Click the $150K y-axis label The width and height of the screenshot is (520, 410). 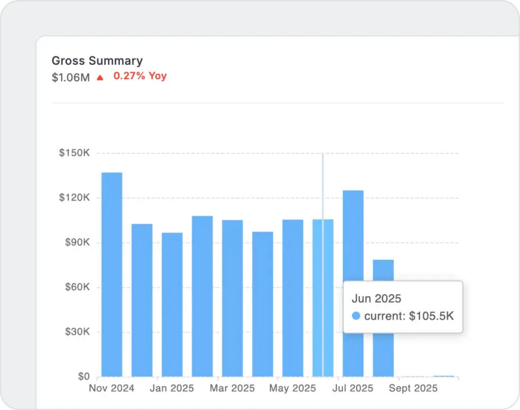coord(74,153)
